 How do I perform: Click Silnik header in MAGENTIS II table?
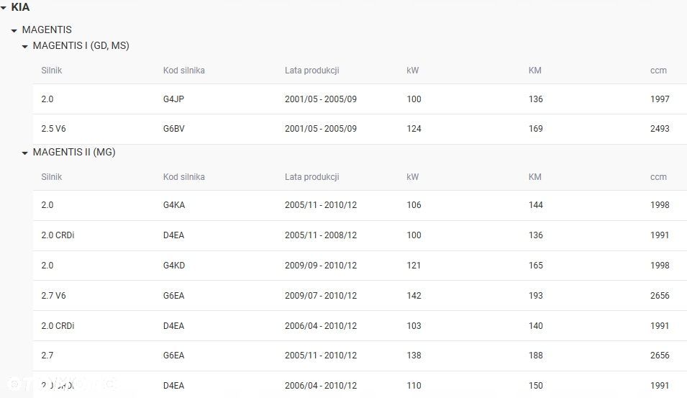52,176
